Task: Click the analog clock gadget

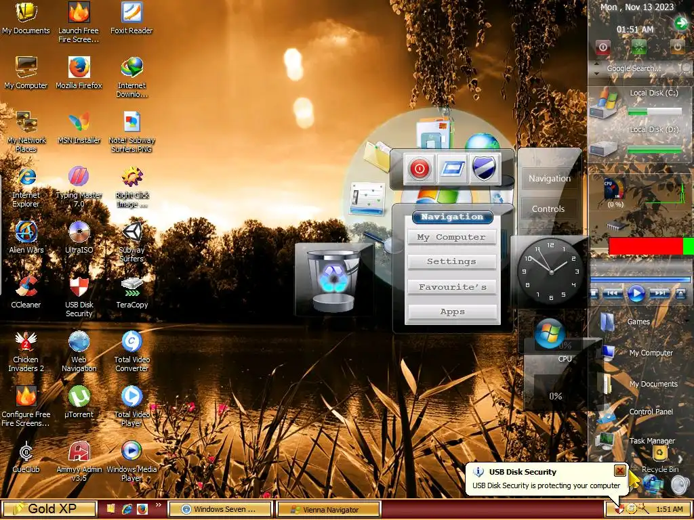Action: (550, 271)
